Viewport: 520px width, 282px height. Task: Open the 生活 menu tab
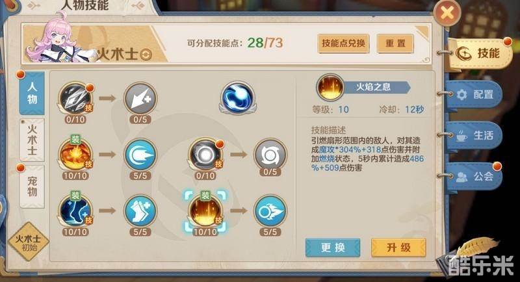[x=475, y=135]
